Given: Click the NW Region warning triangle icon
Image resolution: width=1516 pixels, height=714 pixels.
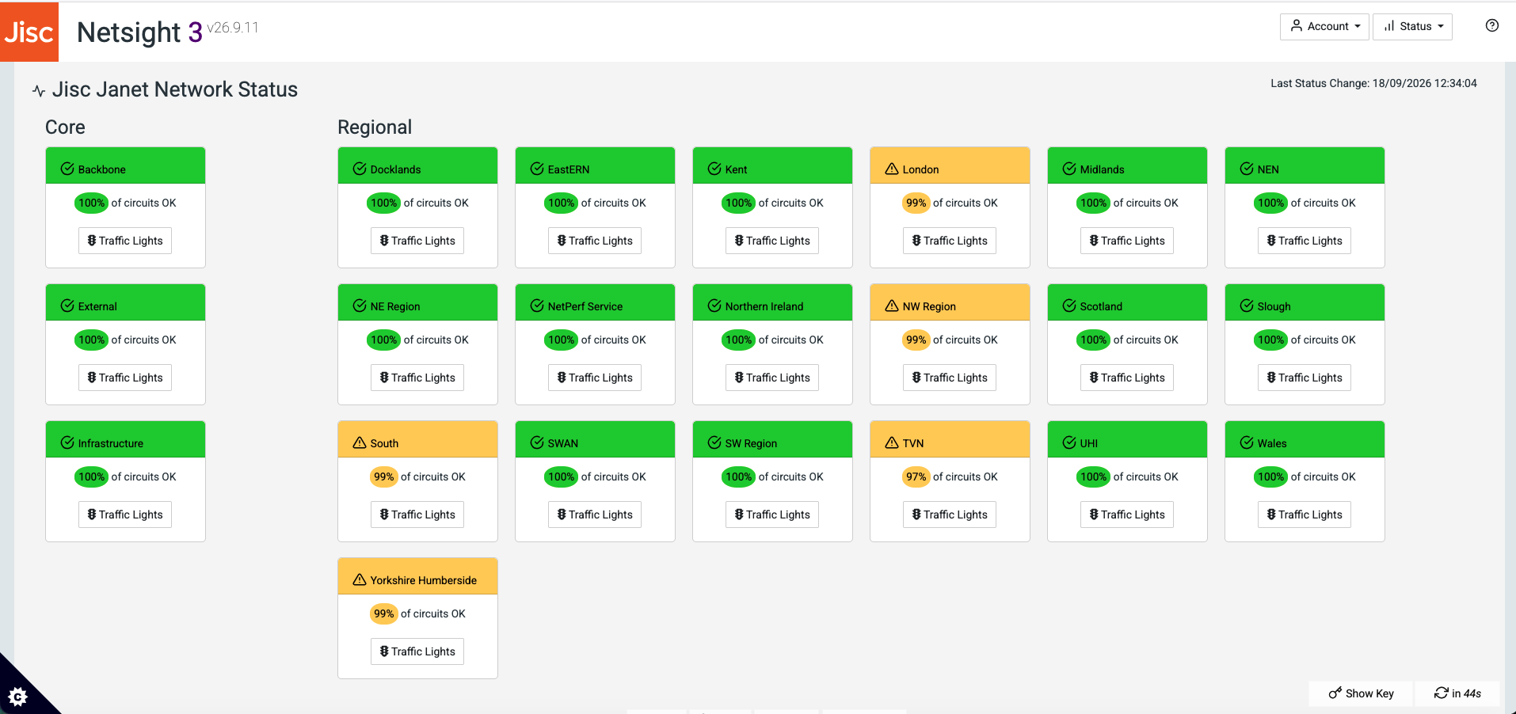Looking at the screenshot, I should 892,306.
